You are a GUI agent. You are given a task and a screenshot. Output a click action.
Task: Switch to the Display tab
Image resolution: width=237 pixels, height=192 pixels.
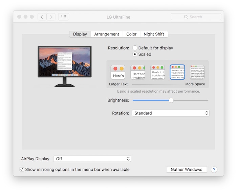coord(80,34)
